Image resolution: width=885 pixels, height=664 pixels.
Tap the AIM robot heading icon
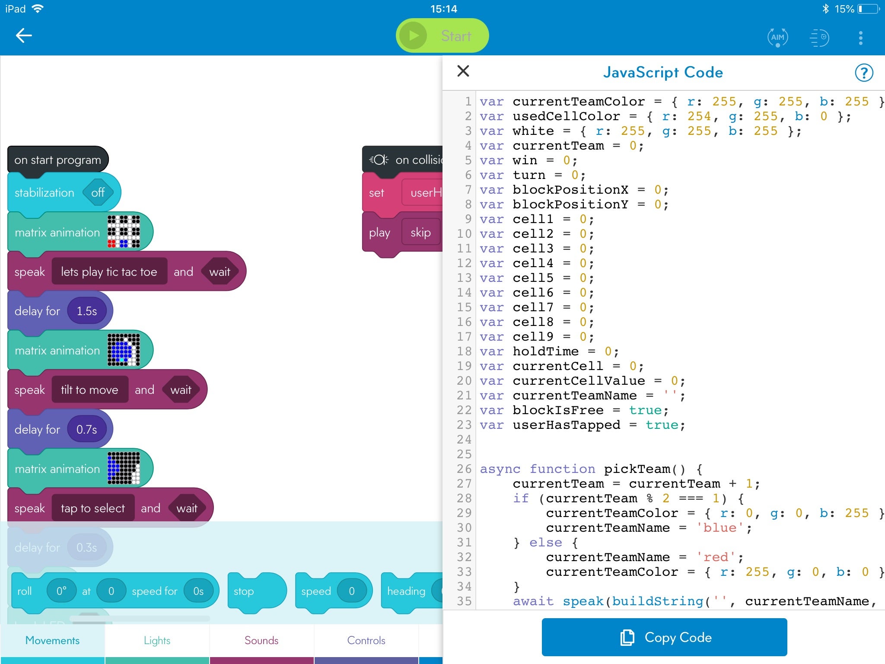click(777, 37)
